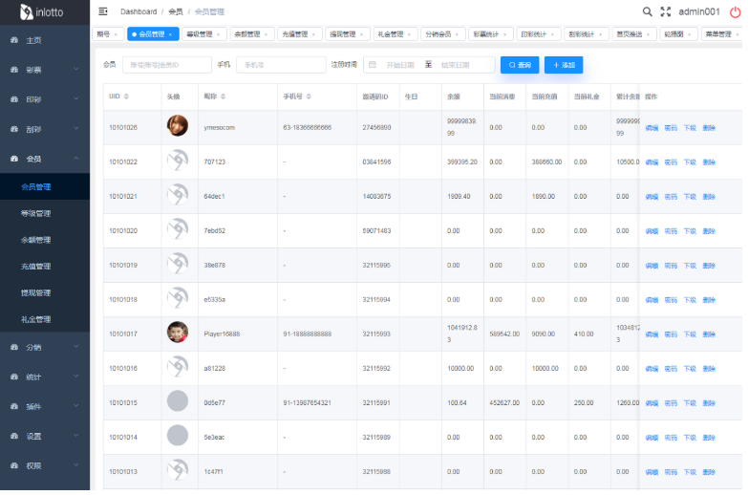Click invite code 27456890

(376, 127)
